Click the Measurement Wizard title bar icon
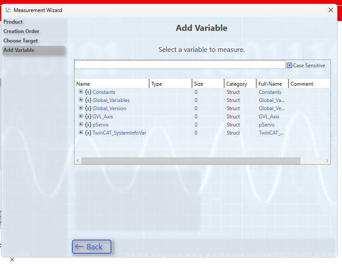This screenshot has width=342, height=264. [x=8, y=10]
